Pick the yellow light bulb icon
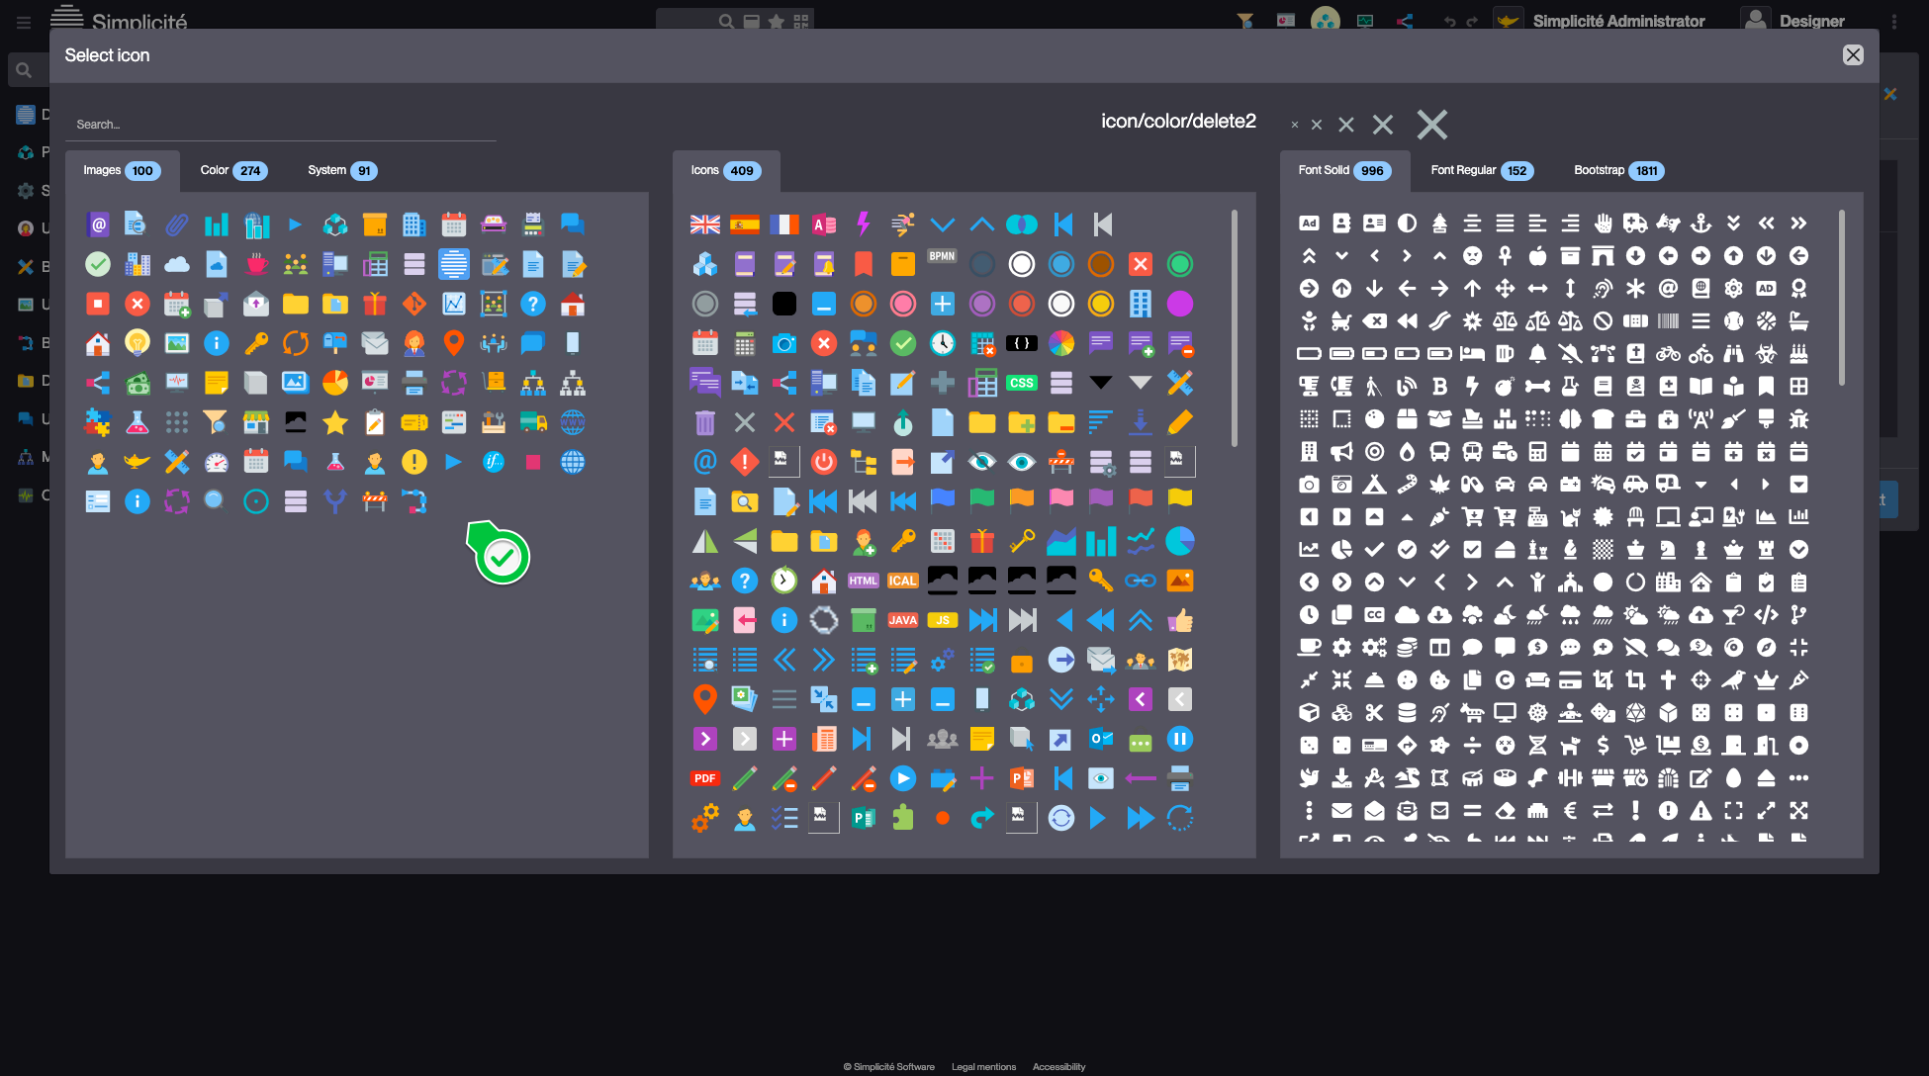 click(x=138, y=343)
